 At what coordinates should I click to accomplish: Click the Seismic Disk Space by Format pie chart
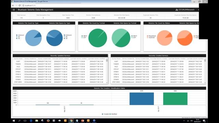point(121,38)
